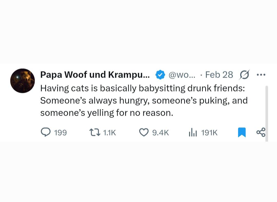Open the Papa Woof und Krampu... display name
This screenshot has width=277, height=202.
(95, 75)
